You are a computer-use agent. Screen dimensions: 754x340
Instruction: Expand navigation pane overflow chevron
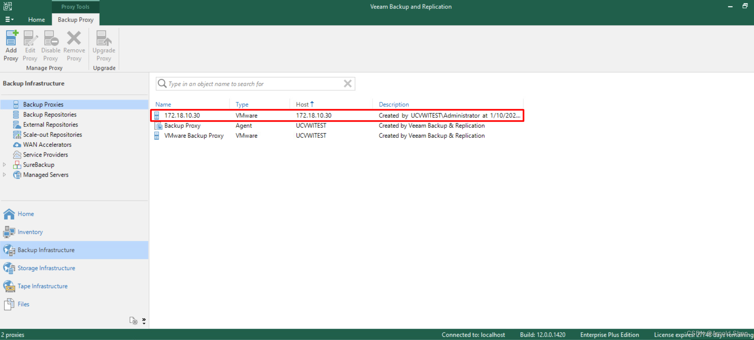[x=144, y=320]
